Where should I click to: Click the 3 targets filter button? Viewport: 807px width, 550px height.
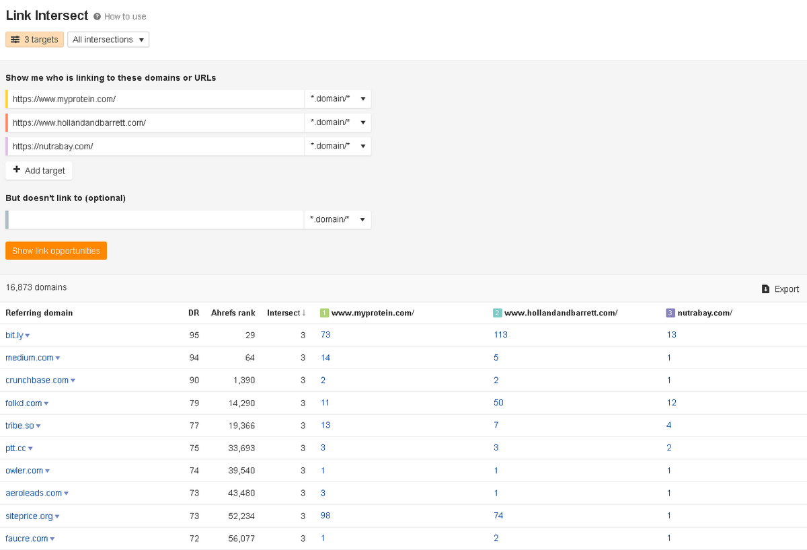click(34, 40)
